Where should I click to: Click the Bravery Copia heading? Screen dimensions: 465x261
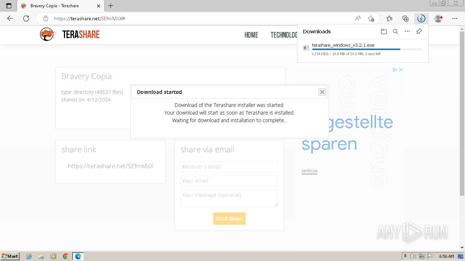point(86,76)
